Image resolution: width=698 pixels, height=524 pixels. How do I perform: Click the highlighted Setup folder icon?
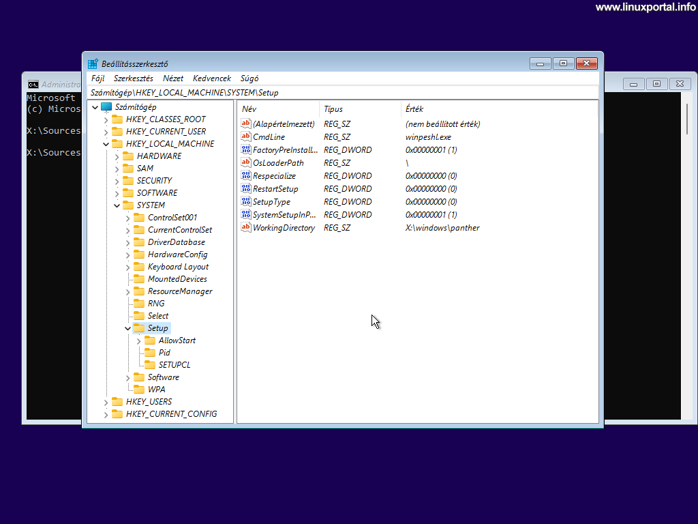(140, 327)
